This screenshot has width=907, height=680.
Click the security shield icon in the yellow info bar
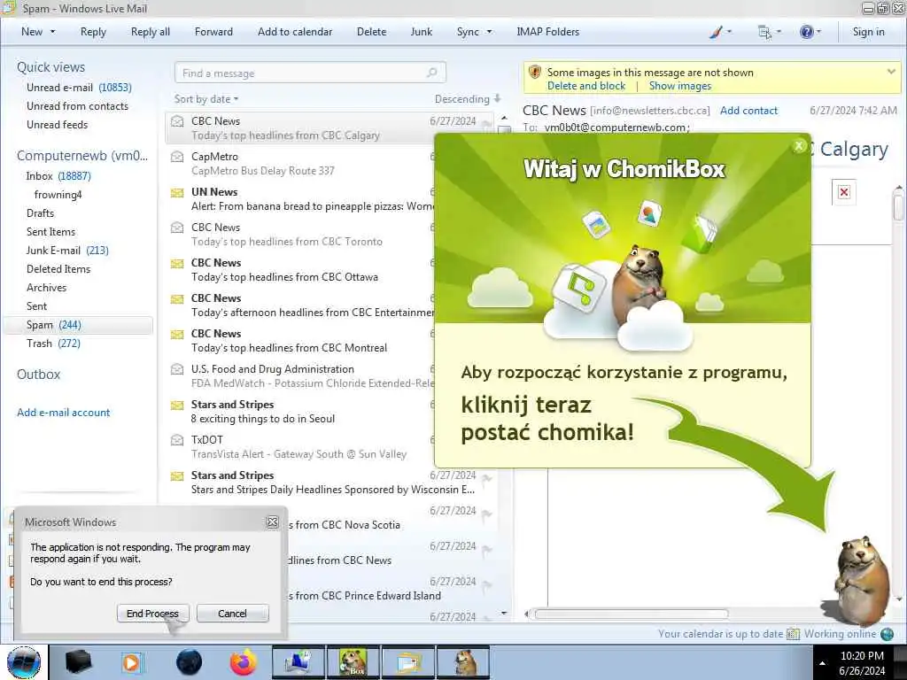pyautogui.click(x=535, y=73)
